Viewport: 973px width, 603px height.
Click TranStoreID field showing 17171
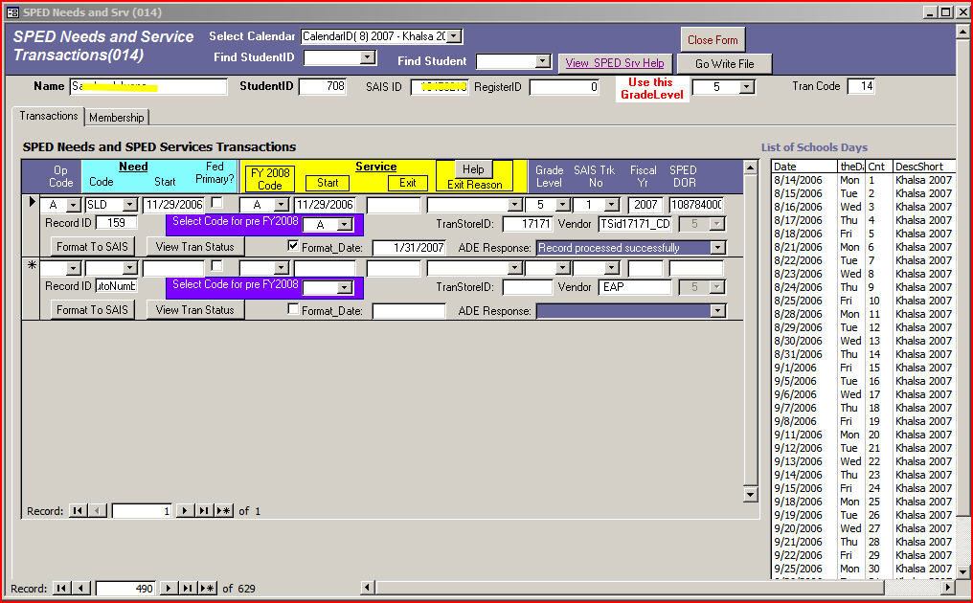click(x=527, y=224)
